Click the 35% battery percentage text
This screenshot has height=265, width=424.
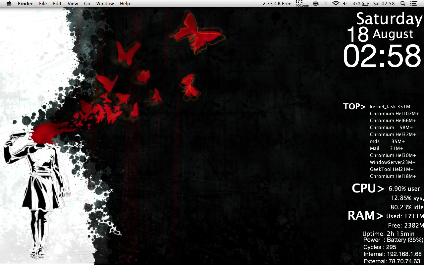tap(356, 3)
